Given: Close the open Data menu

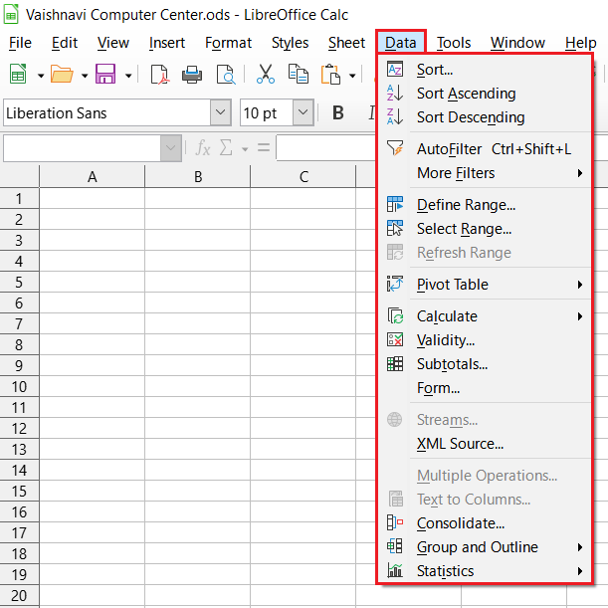Looking at the screenshot, I should (401, 43).
